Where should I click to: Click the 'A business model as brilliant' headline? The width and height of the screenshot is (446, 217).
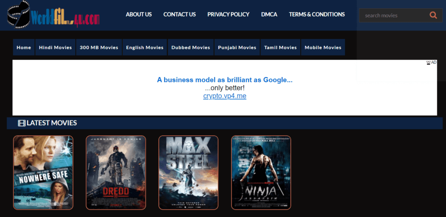225,80
